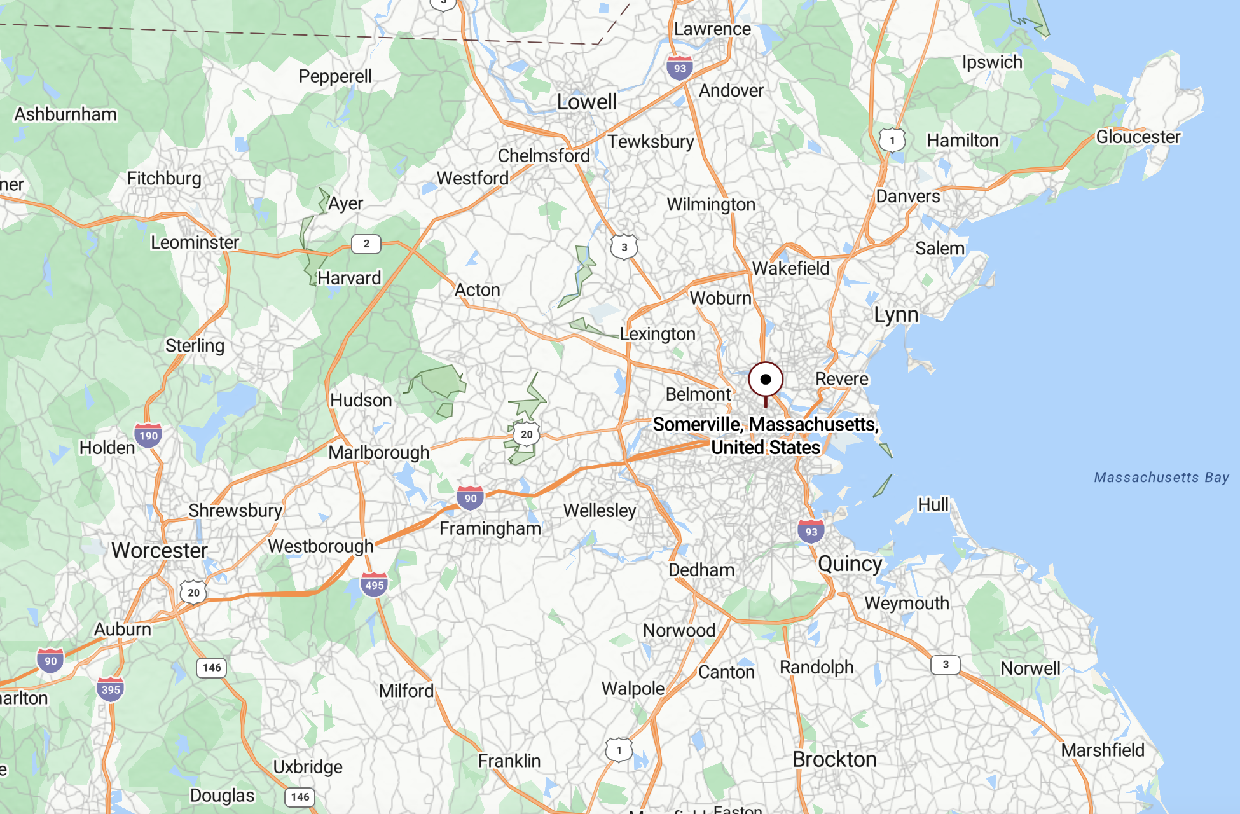Click the Route 146 shield near Douglas

click(300, 797)
